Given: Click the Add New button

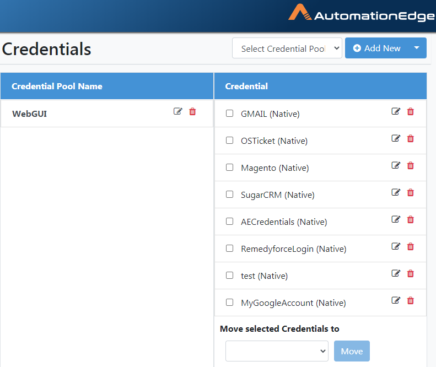Looking at the screenshot, I should coord(376,48).
